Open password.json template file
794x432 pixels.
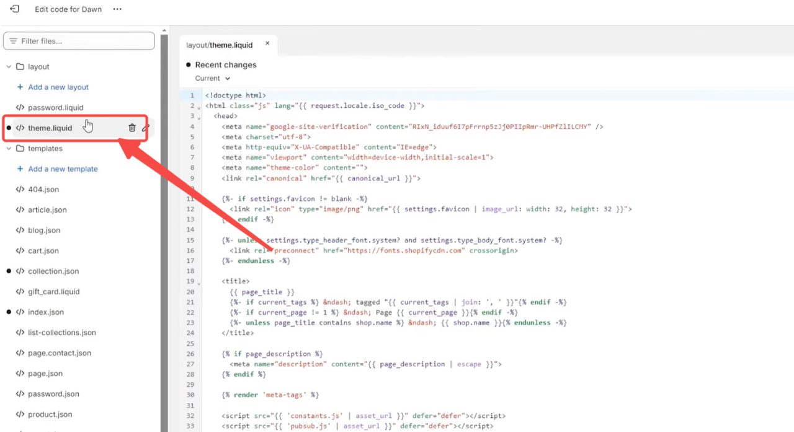53,394
